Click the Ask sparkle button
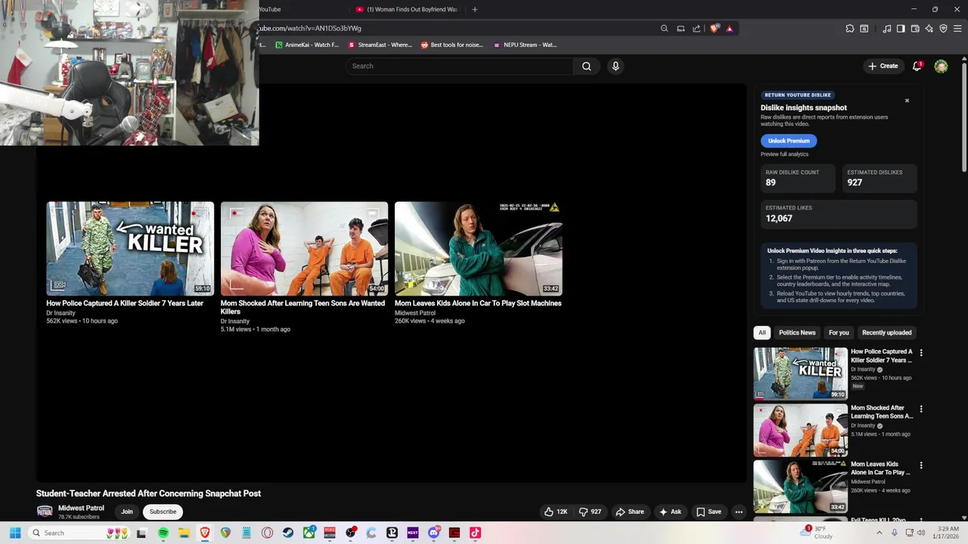The height and width of the screenshot is (544, 968). click(x=670, y=512)
